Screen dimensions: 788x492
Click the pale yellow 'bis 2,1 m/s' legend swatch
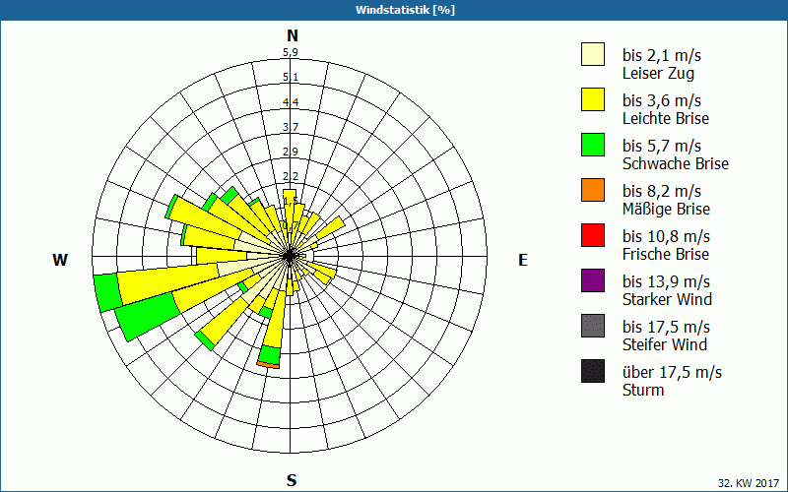pos(593,54)
